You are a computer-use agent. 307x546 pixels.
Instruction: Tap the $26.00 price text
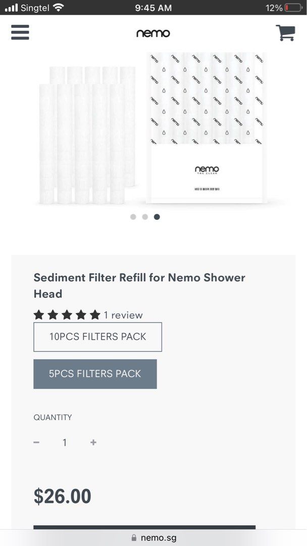point(62,497)
